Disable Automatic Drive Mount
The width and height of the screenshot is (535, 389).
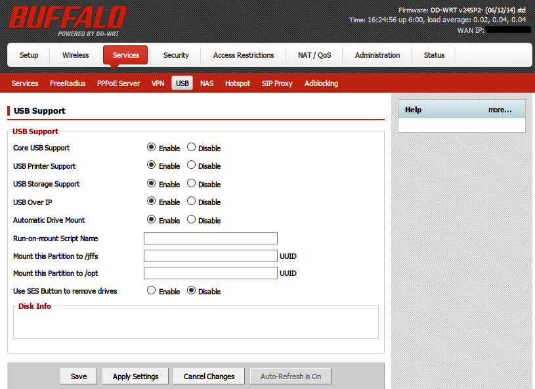click(x=192, y=220)
